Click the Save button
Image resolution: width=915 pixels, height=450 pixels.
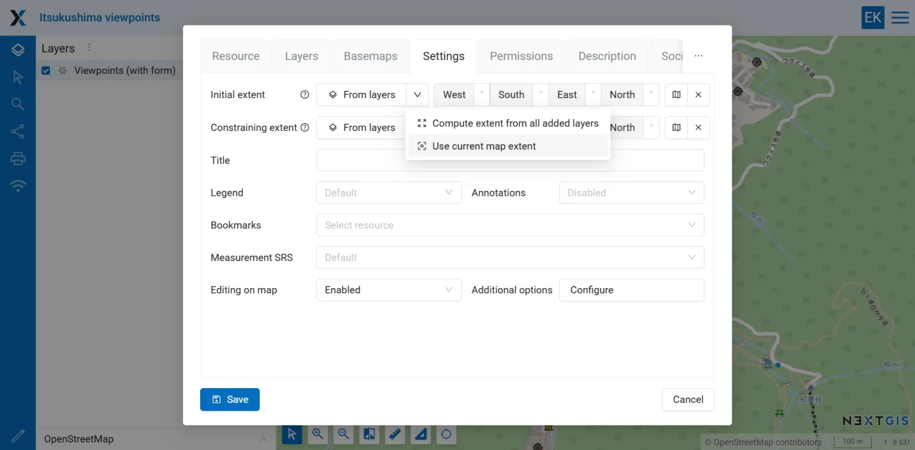[230, 399]
